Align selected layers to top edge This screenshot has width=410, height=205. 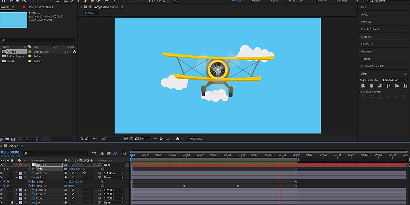click(x=388, y=86)
